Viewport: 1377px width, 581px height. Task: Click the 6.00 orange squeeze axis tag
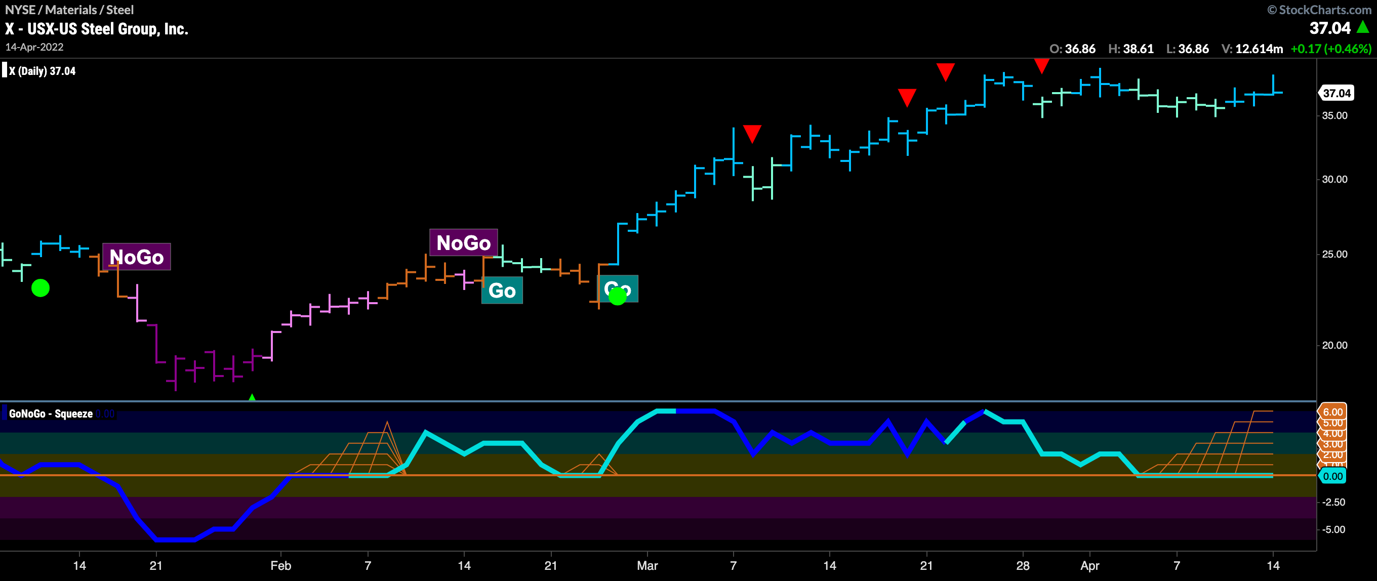1332,411
